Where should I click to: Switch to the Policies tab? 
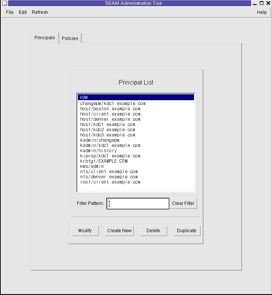pos(70,38)
